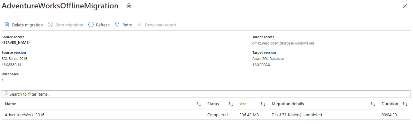Select the SQL Server 2016 source version
This screenshot has height=124, width=413.
click(x=14, y=59)
